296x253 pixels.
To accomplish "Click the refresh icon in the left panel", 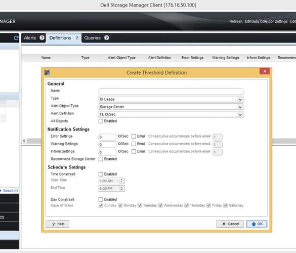I will pos(16,38).
